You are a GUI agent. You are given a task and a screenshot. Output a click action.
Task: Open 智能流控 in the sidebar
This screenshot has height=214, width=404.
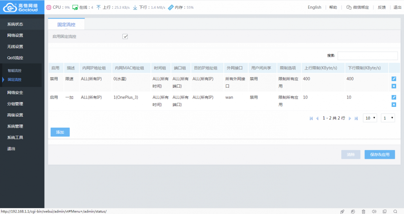tap(15, 71)
